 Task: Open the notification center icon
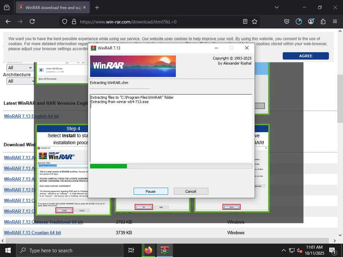click(x=333, y=250)
